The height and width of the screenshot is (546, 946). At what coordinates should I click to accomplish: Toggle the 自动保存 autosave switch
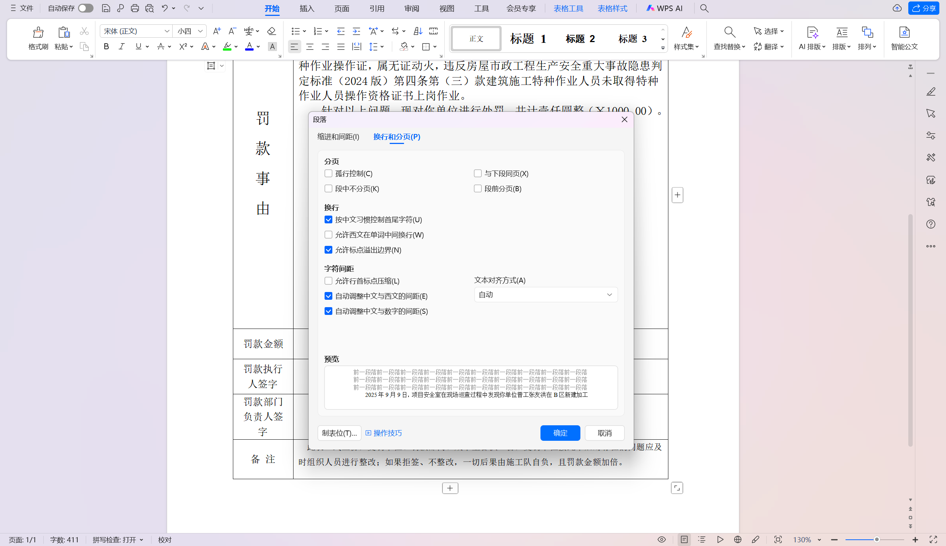click(x=86, y=8)
